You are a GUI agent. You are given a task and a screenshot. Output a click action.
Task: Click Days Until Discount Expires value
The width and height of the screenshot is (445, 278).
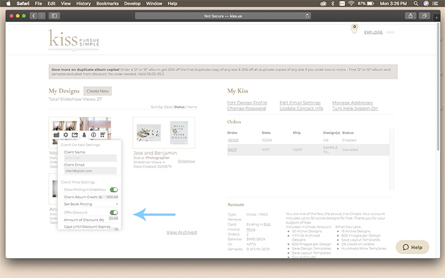click(x=116, y=229)
